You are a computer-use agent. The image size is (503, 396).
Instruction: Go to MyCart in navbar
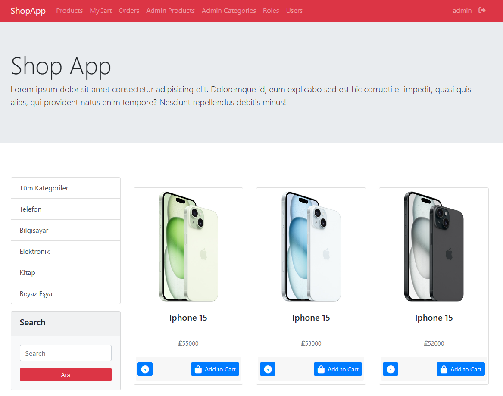click(x=101, y=11)
